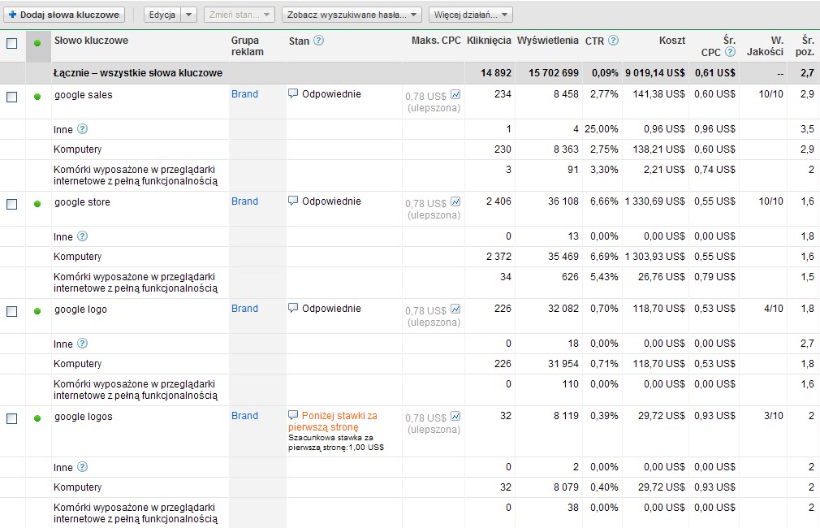
Task: Sort by Śr. poz. column header
Action: pyautogui.click(x=805, y=46)
